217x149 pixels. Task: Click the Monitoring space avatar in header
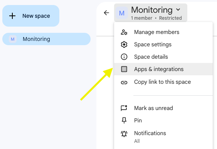pyautogui.click(x=122, y=13)
